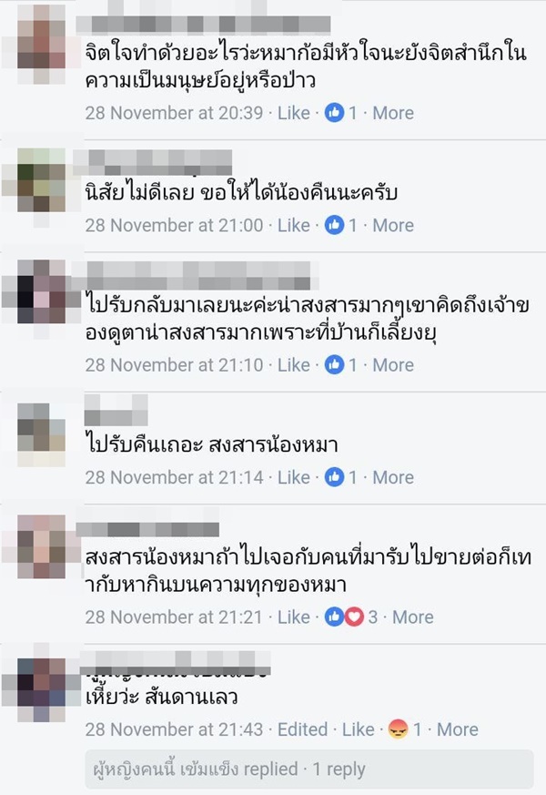546x795 pixels.
Task: Click the thumbs-up reaction icon on 20:39 comment
Action: (334, 113)
